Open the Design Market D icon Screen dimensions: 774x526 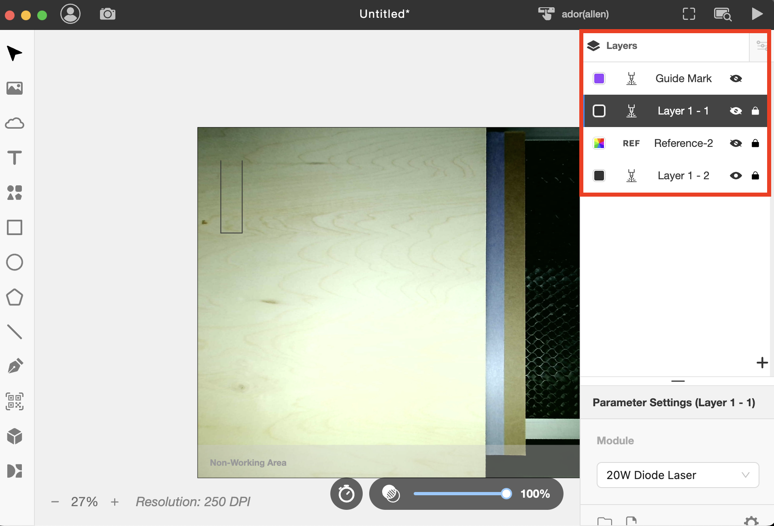click(x=15, y=471)
